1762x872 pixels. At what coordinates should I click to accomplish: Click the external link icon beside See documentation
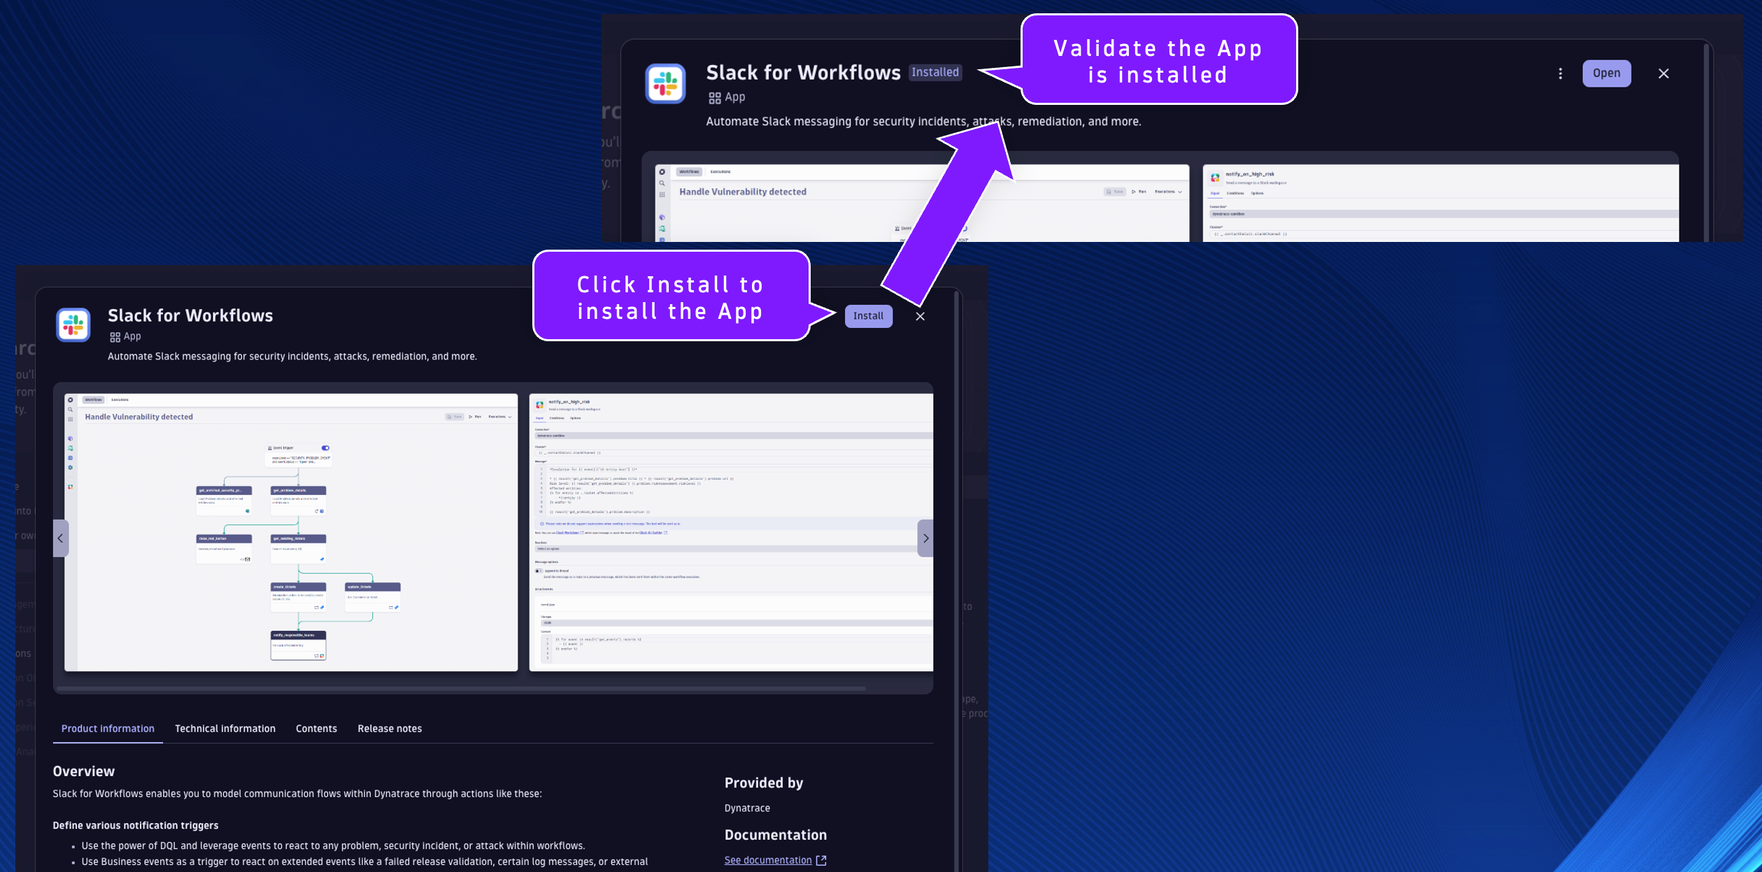click(x=821, y=861)
